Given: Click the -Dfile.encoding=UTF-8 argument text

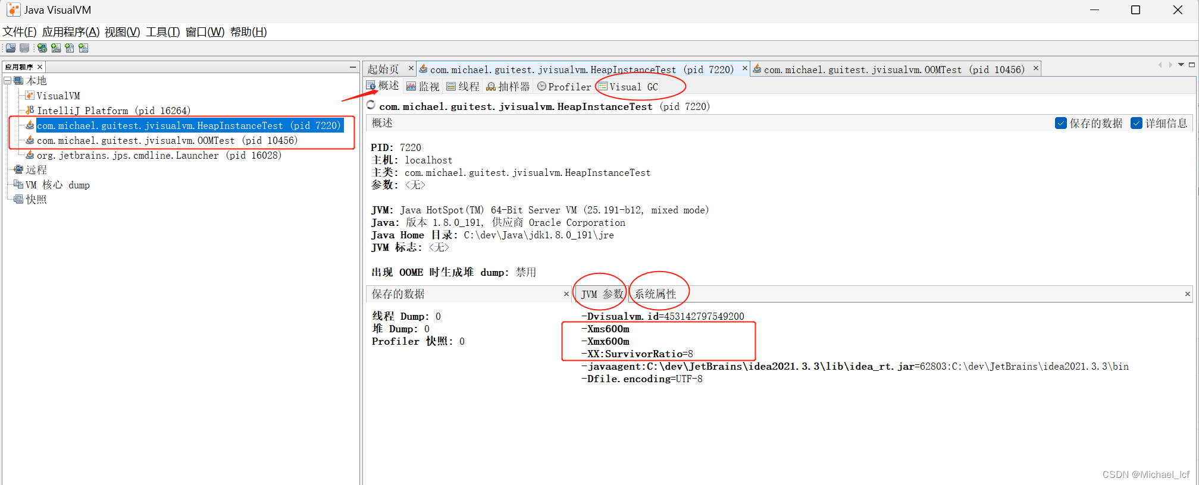Looking at the screenshot, I should coord(641,379).
